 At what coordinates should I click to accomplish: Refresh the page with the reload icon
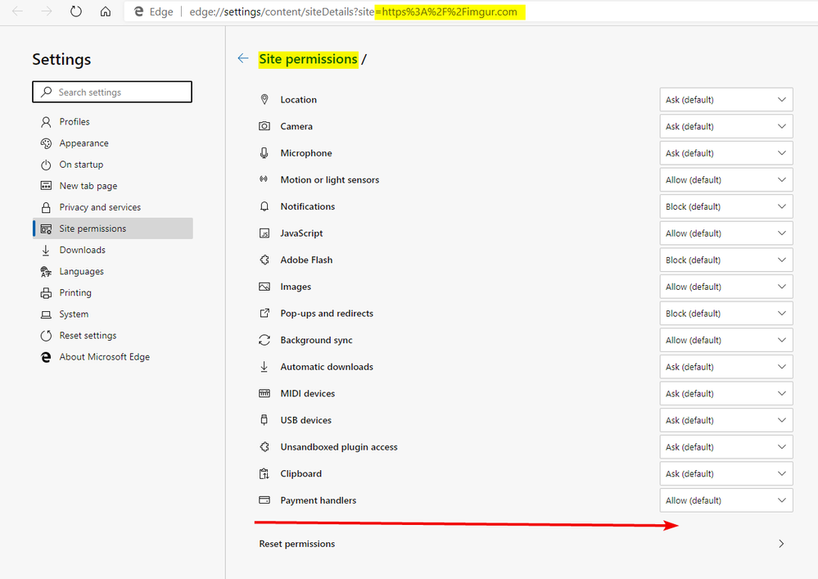(x=76, y=11)
